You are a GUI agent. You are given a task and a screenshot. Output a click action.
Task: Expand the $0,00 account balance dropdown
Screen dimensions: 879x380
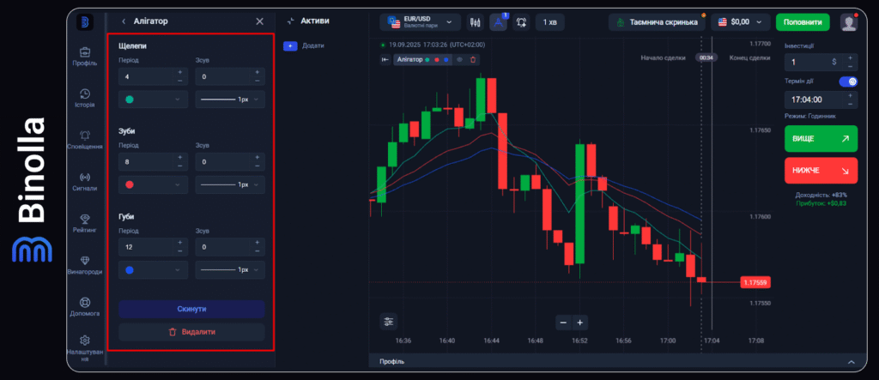point(739,22)
